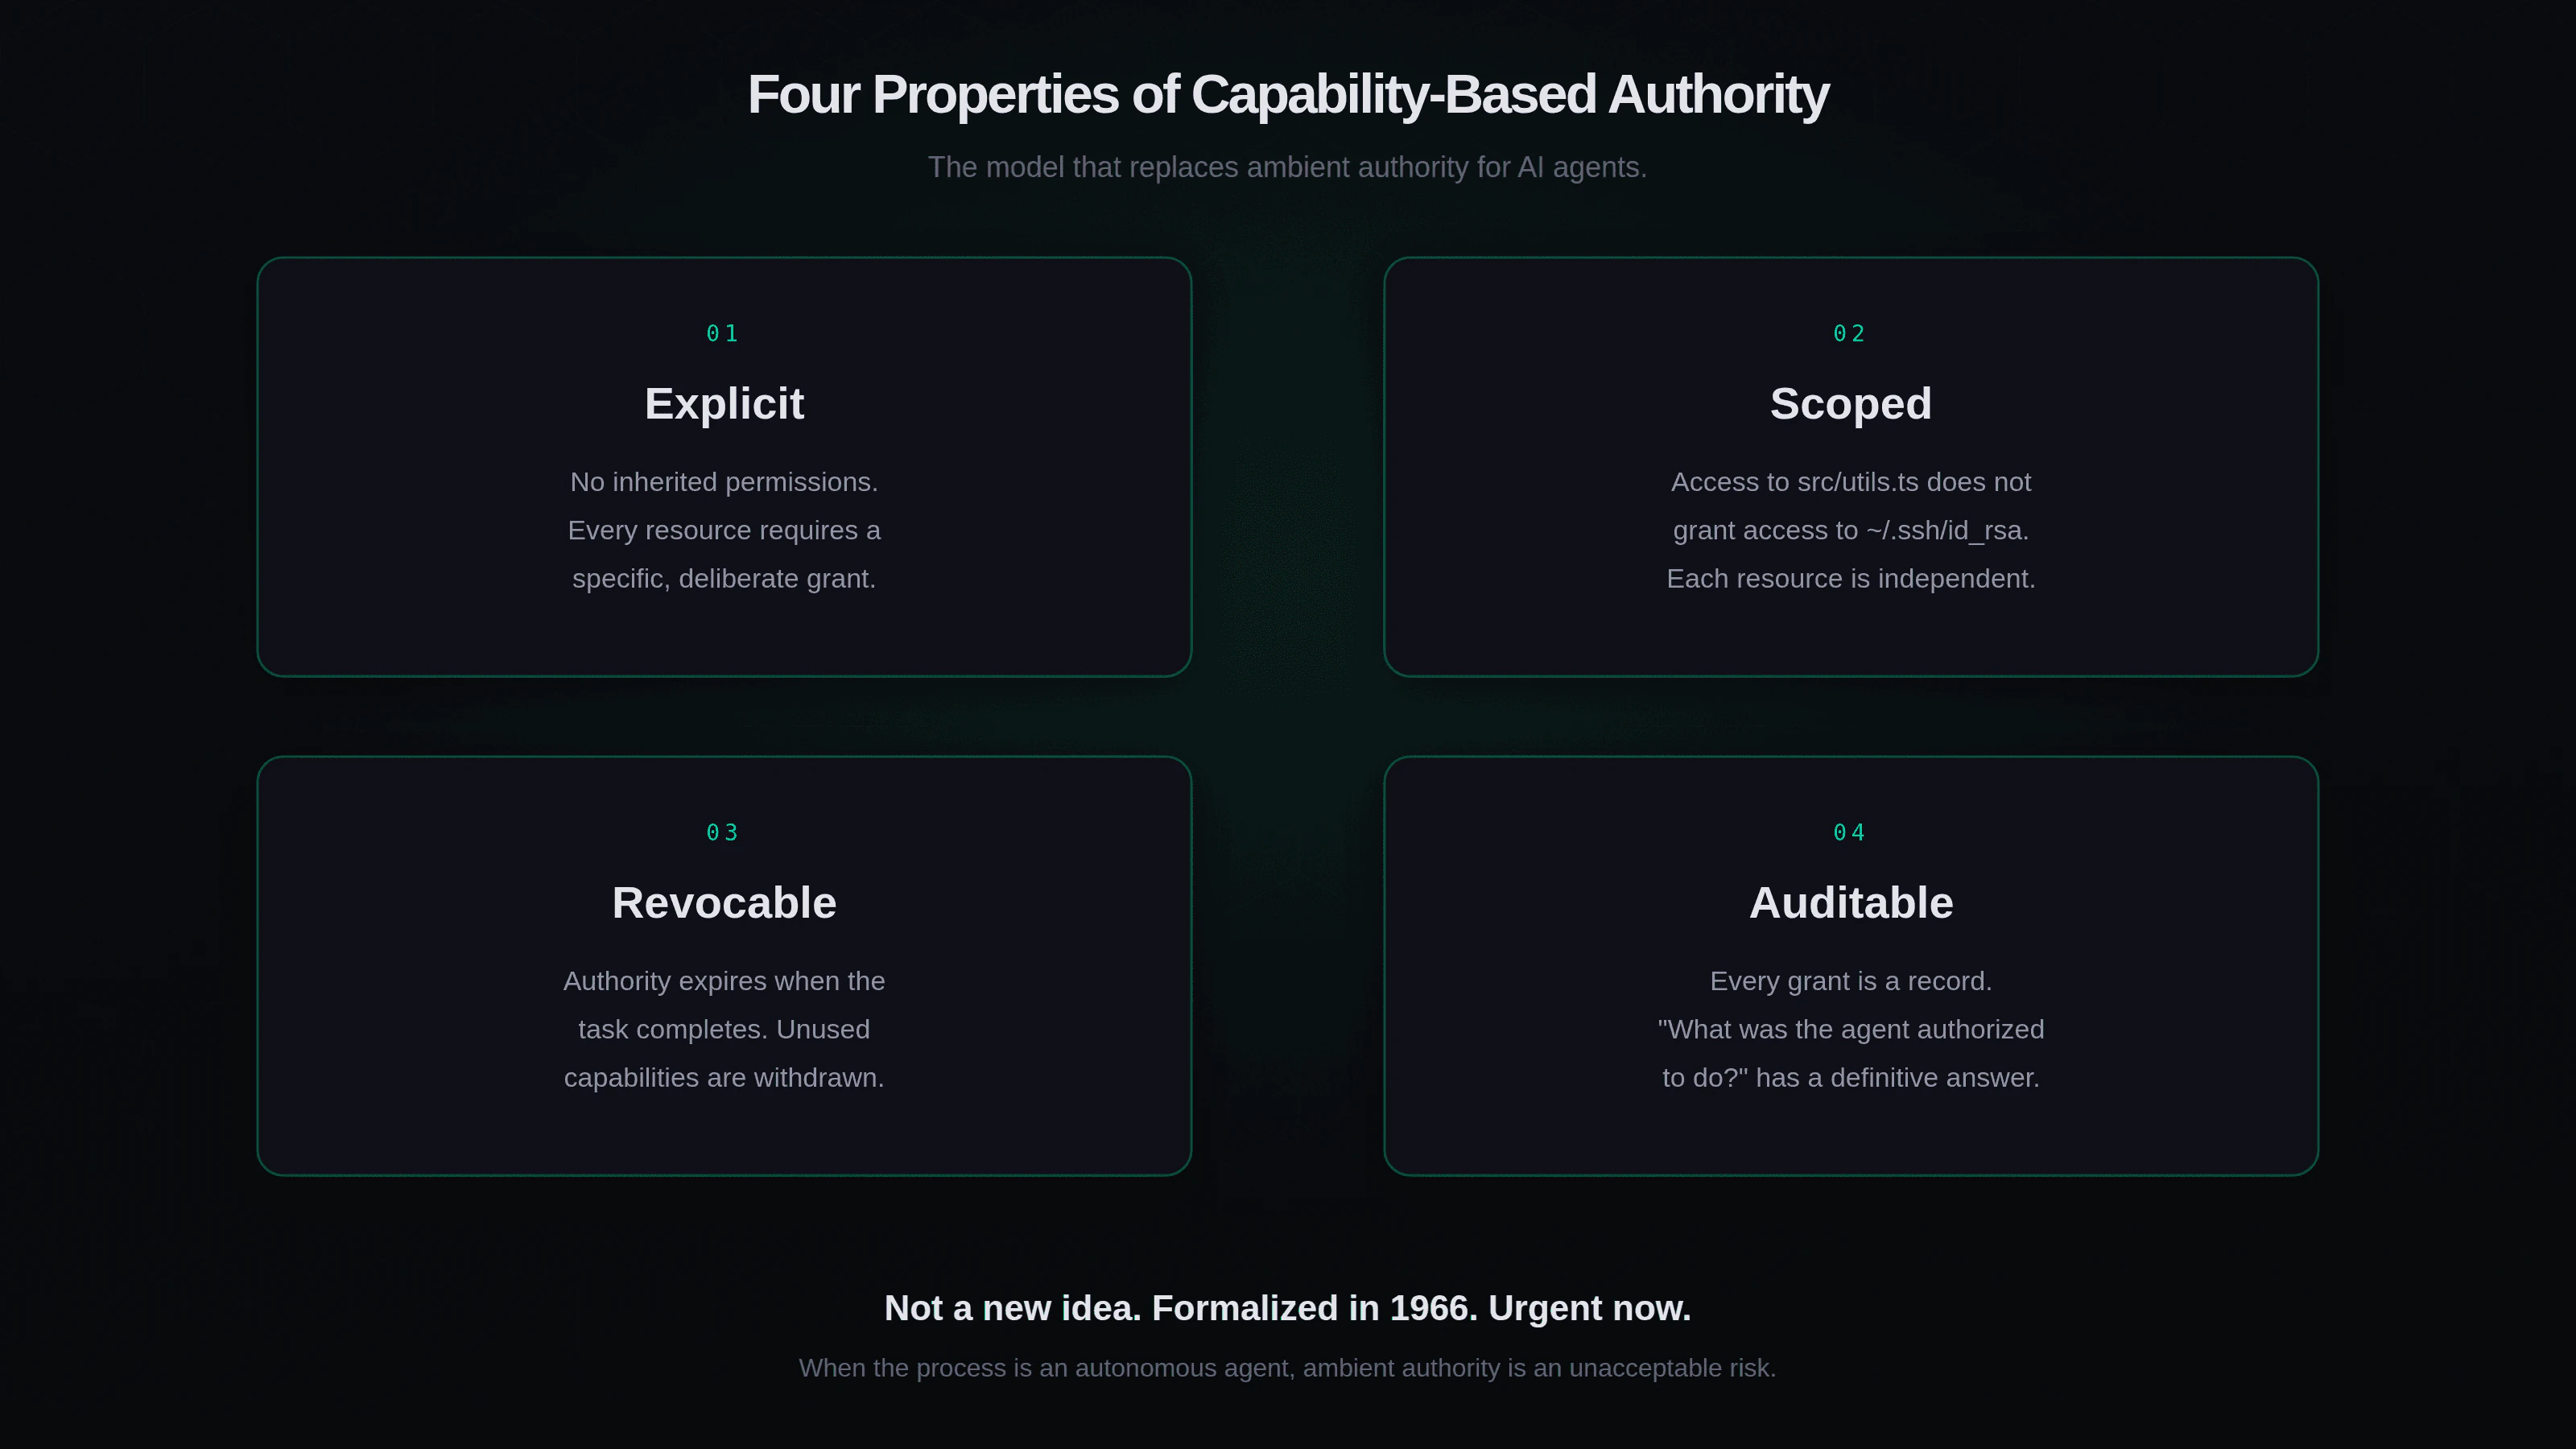Image resolution: width=2576 pixels, height=1449 pixels.
Task: Click the bold "Formalized in 1966" tagline
Action: (1287, 1308)
